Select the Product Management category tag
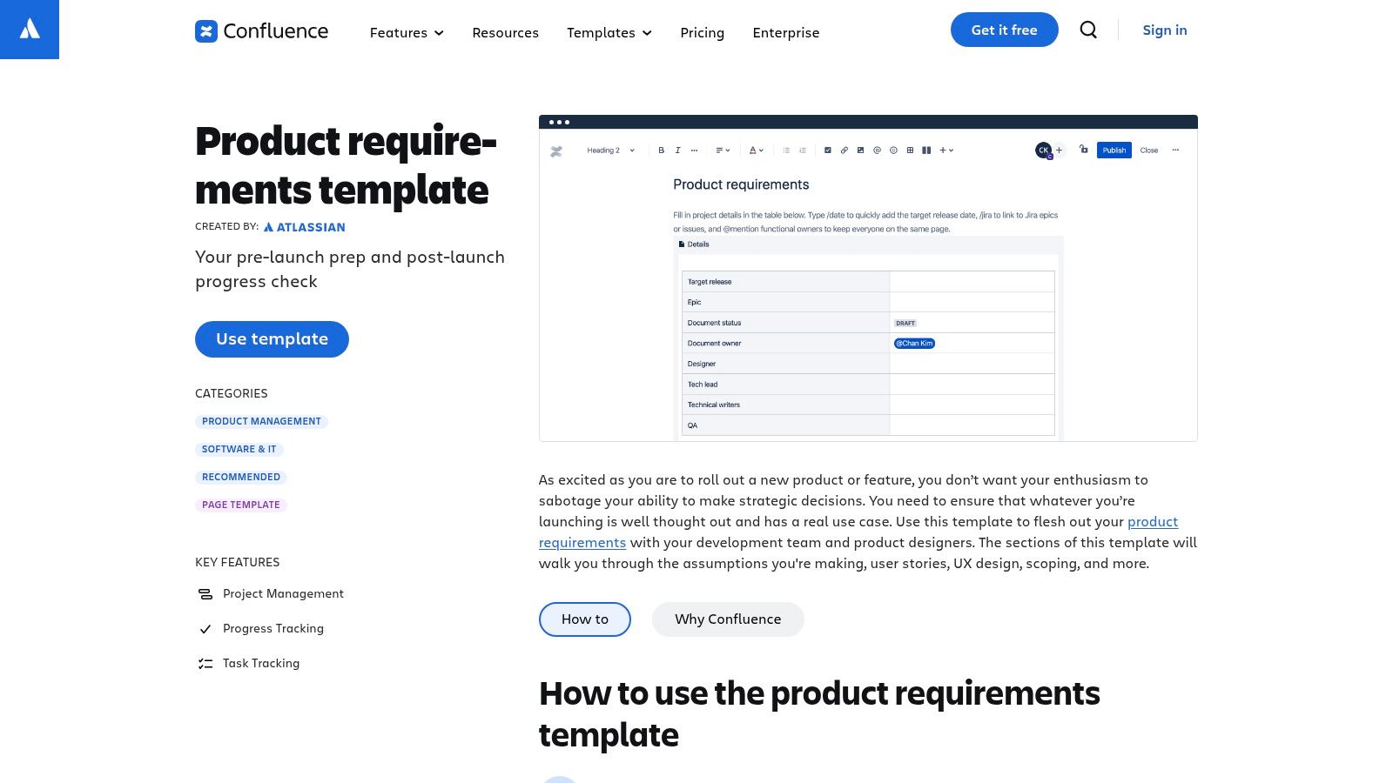Viewport: 1393px width, 783px height. tap(261, 421)
